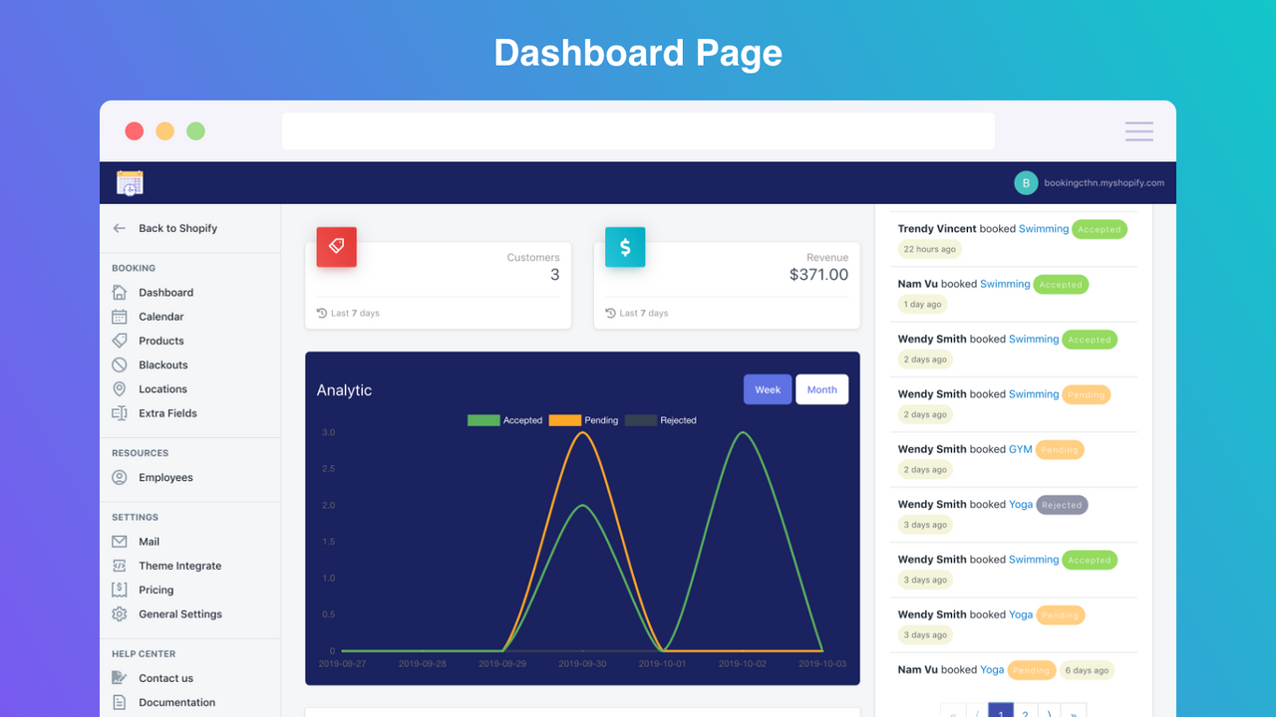The height and width of the screenshot is (717, 1276).
Task: Click the Dashboard house icon in the sidebar
Action: pyautogui.click(x=120, y=293)
